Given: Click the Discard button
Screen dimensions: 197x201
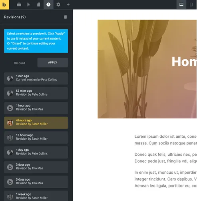Looking at the screenshot, I should tap(20, 63).
